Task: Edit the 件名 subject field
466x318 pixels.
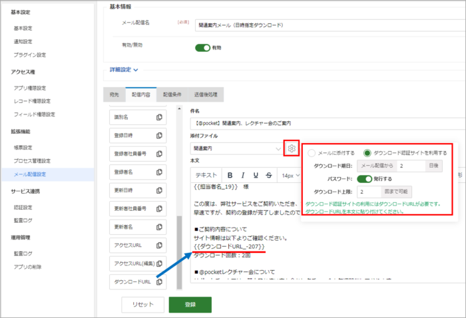Action: [328, 123]
